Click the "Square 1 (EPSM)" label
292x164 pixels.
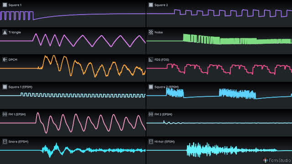[20, 87]
